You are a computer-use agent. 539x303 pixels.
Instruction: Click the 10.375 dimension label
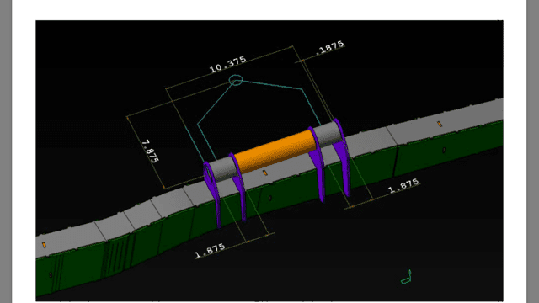(227, 64)
